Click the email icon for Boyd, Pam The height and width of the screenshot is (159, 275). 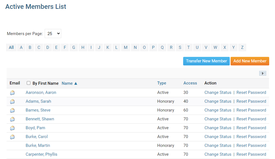12,128
